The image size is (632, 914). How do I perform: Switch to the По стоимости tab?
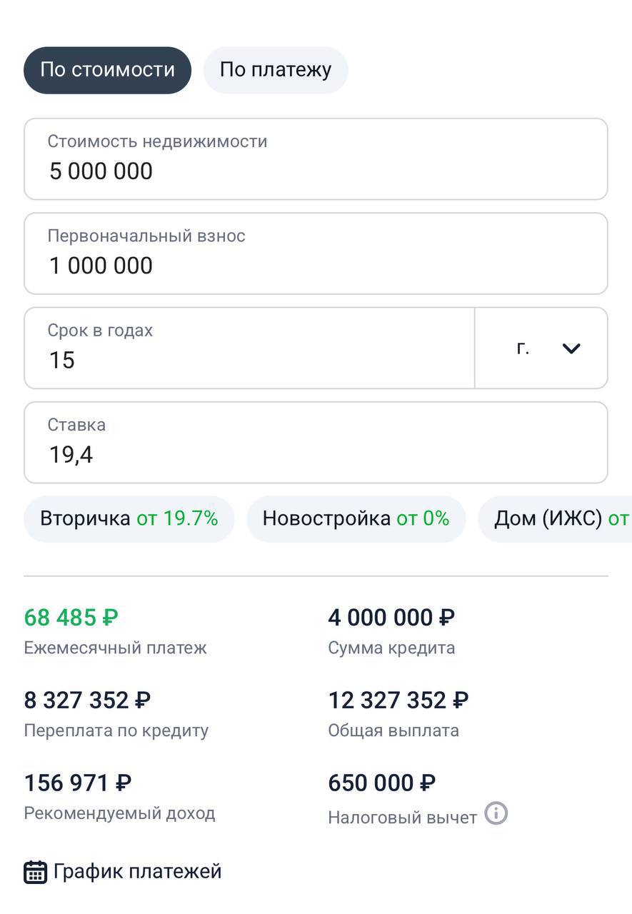coord(108,70)
